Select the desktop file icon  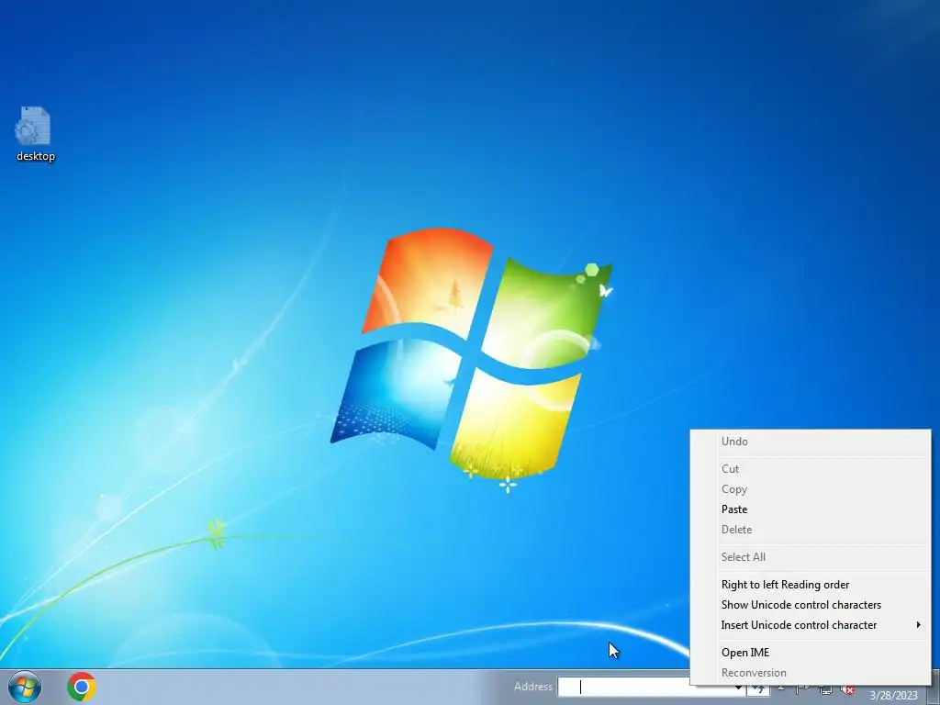[x=36, y=134]
